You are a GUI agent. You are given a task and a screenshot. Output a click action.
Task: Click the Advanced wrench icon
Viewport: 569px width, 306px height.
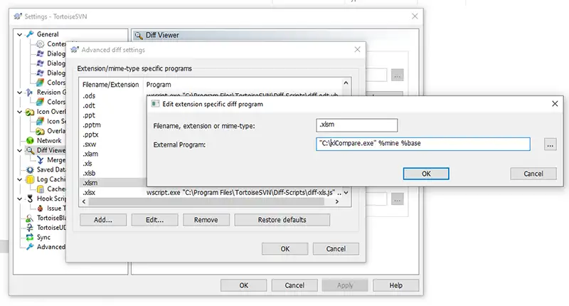click(x=30, y=247)
